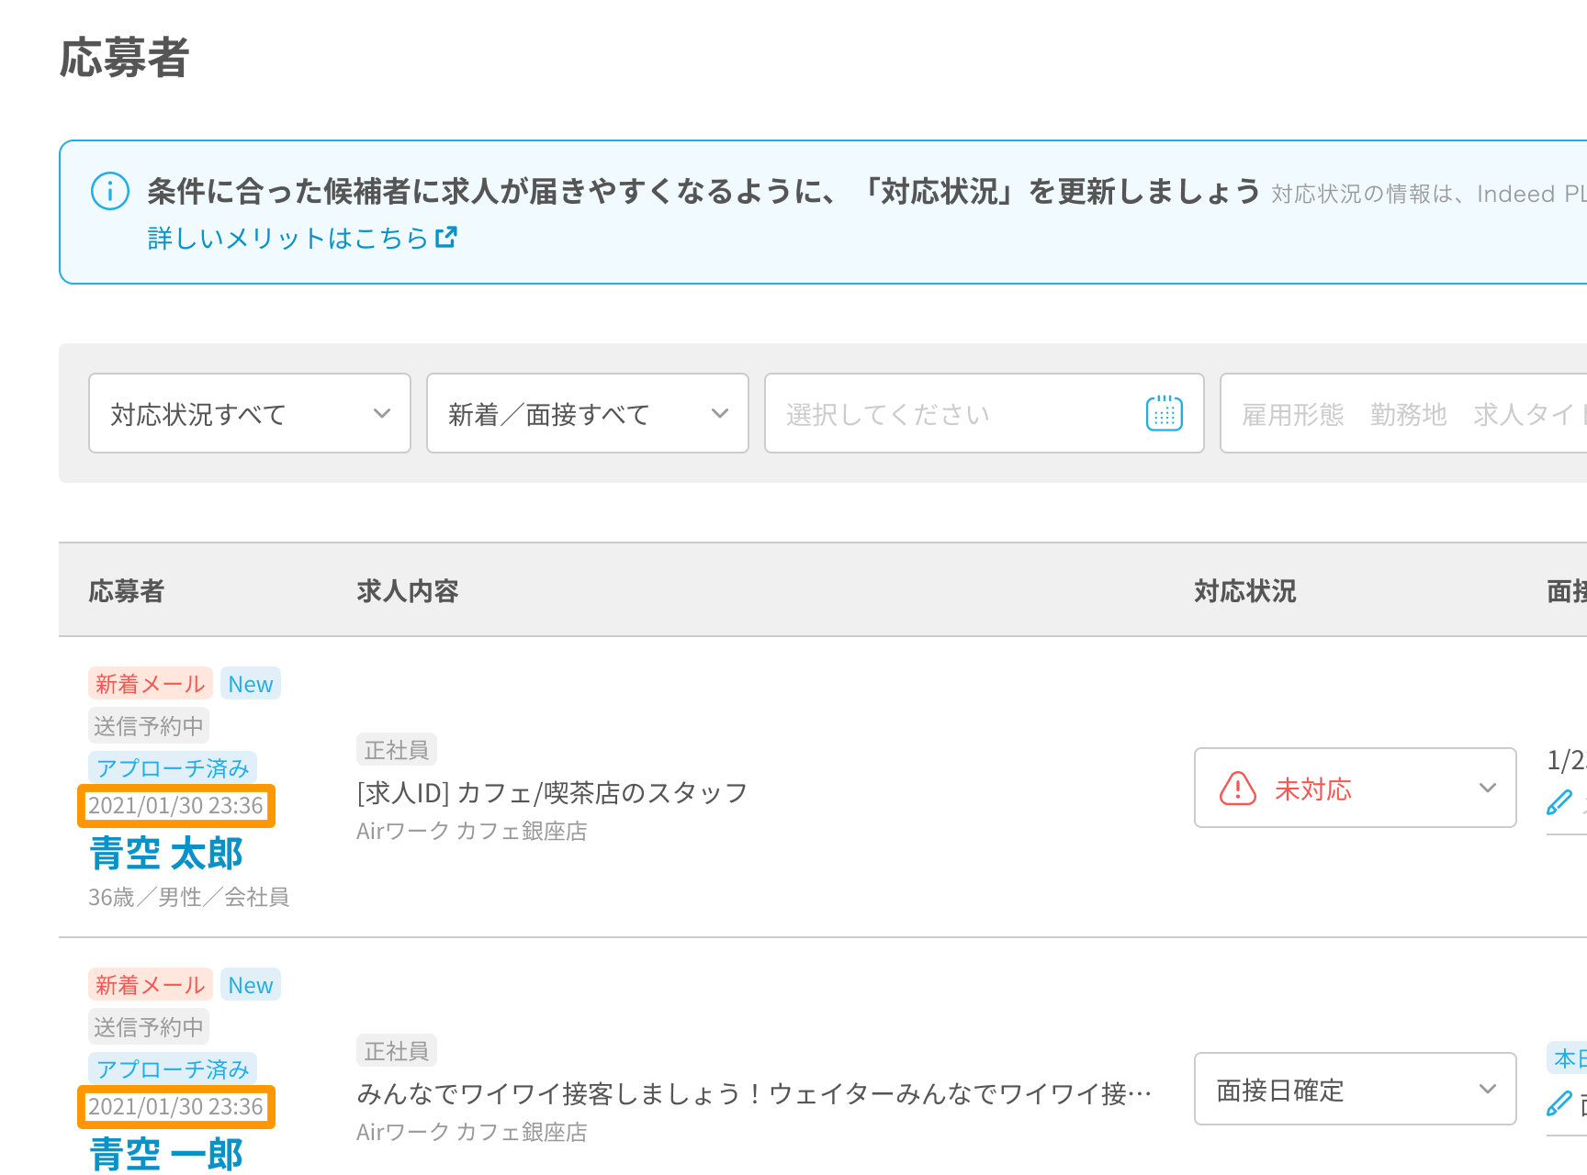Click the external link icon after こちら
1587x1175 pixels.
click(x=446, y=237)
